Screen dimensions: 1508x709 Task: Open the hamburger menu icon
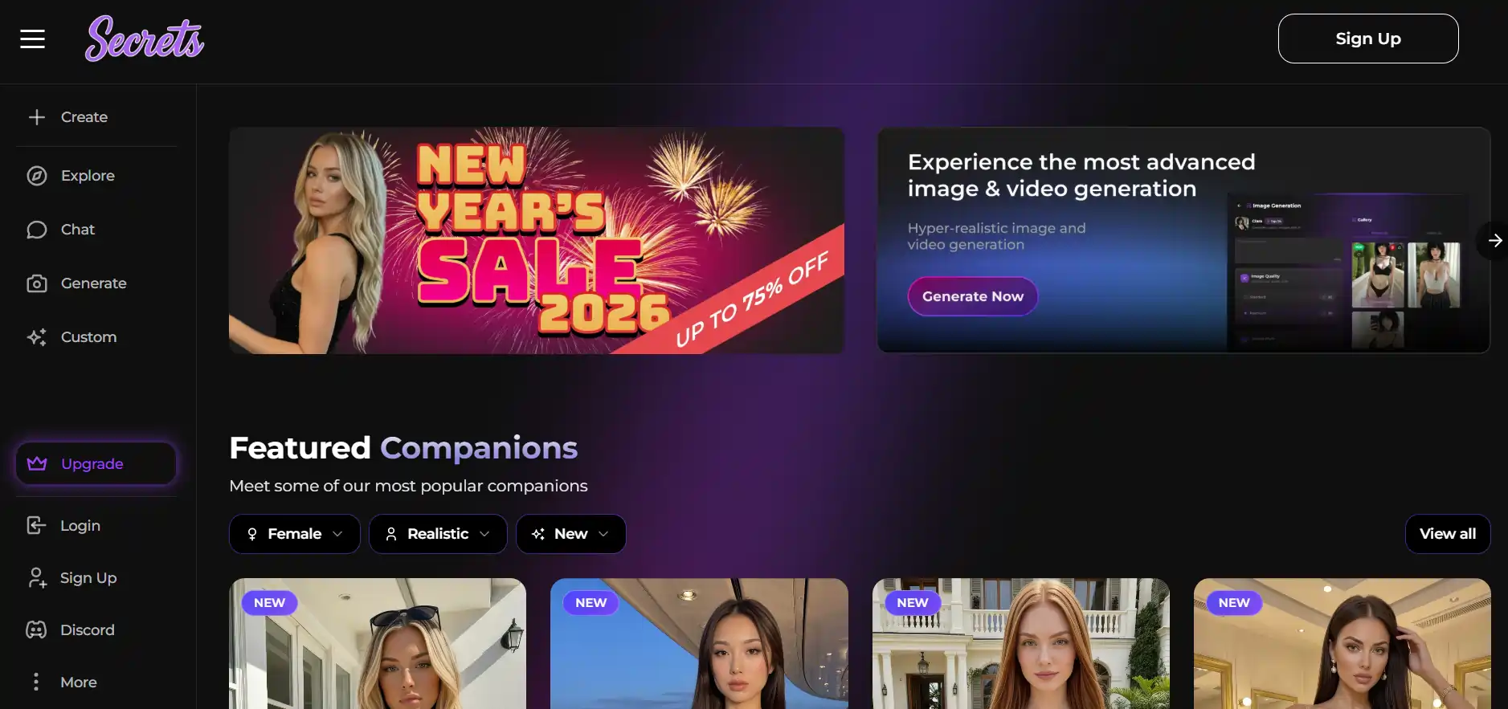(32, 39)
